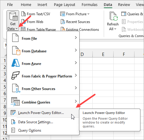Switch to the Page Layout tab
Screen dimensions: 144x140
point(64,5)
